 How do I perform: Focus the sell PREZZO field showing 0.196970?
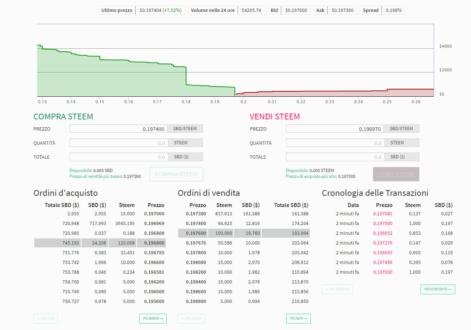[335, 129]
